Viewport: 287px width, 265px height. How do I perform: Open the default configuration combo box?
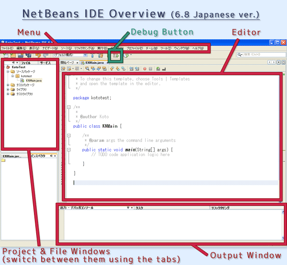pos(70,55)
